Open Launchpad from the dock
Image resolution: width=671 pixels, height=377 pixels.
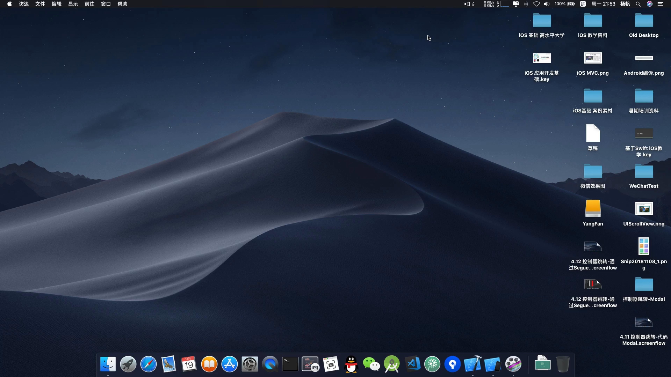tap(128, 364)
